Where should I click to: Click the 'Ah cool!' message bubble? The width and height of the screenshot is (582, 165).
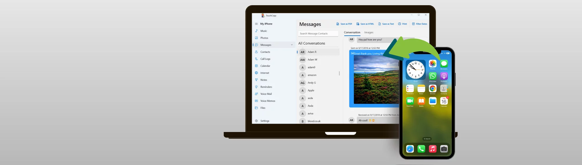378,120
